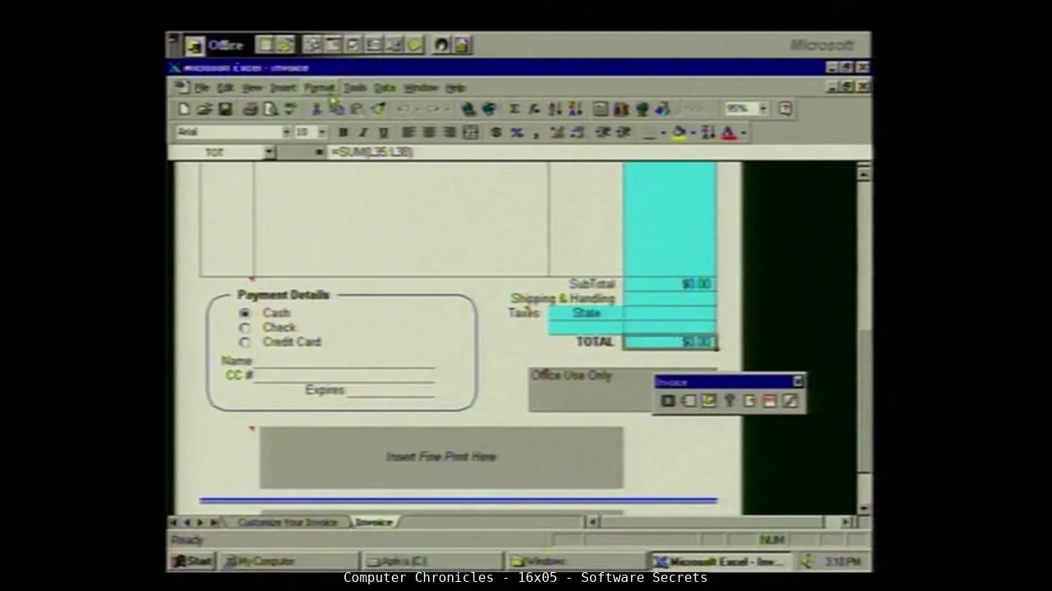
Task: Apply Bold formatting
Action: 343,132
